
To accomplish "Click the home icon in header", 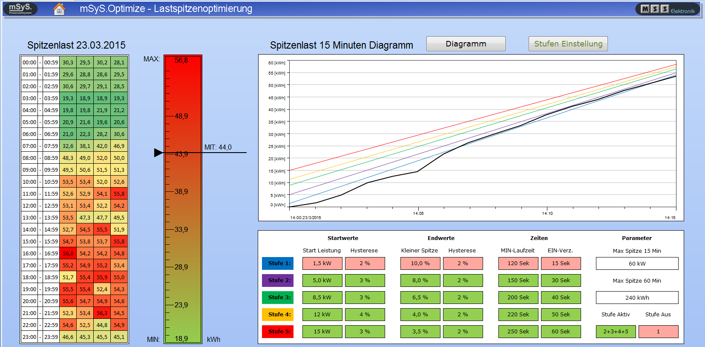I will pos(59,9).
